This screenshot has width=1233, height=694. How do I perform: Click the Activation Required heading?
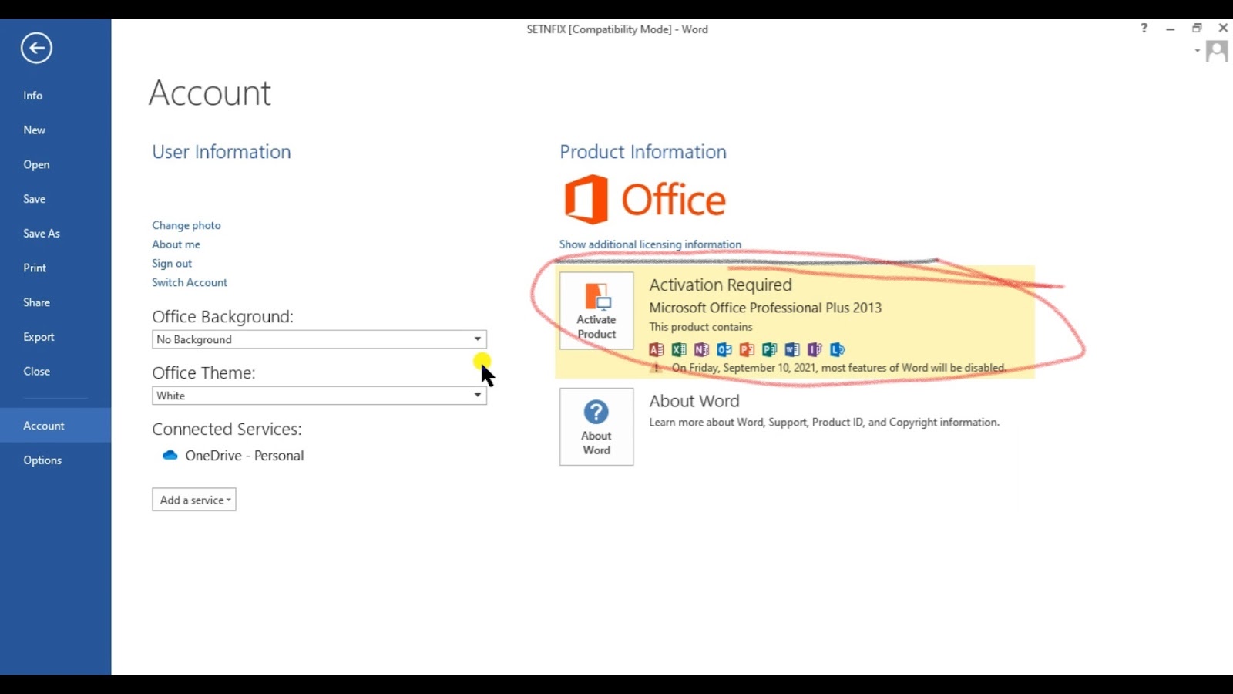point(721,285)
